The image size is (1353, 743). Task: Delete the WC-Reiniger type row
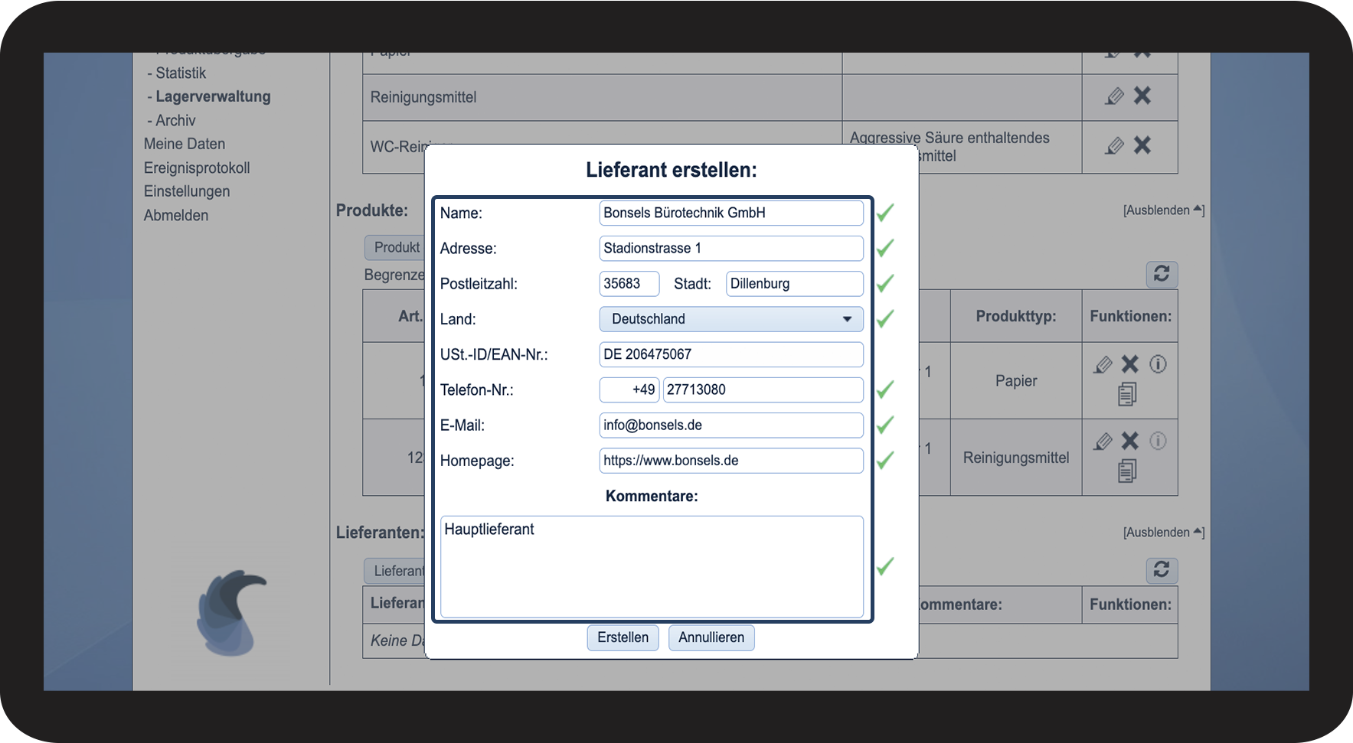(x=1142, y=145)
